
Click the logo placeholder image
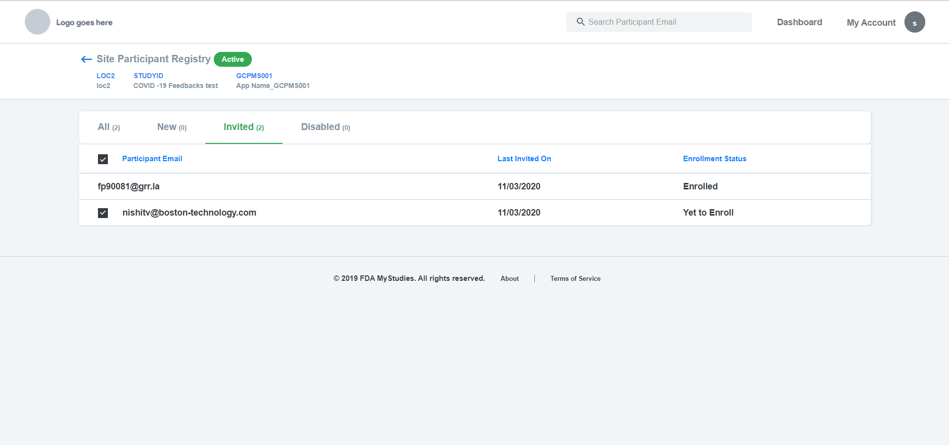(x=37, y=22)
